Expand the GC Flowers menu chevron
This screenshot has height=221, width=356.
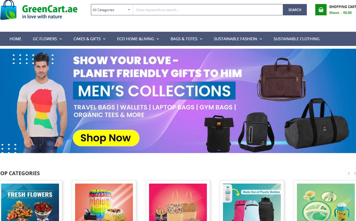61,39
